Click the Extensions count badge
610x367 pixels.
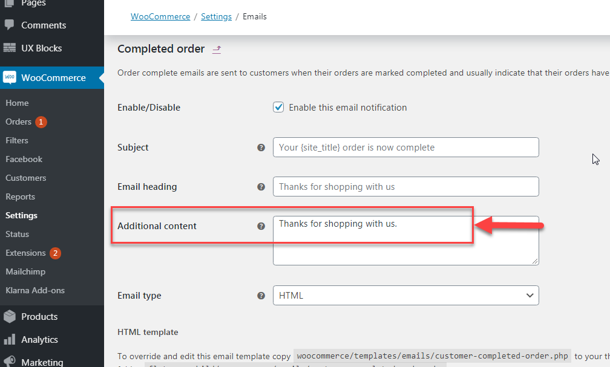click(x=55, y=253)
